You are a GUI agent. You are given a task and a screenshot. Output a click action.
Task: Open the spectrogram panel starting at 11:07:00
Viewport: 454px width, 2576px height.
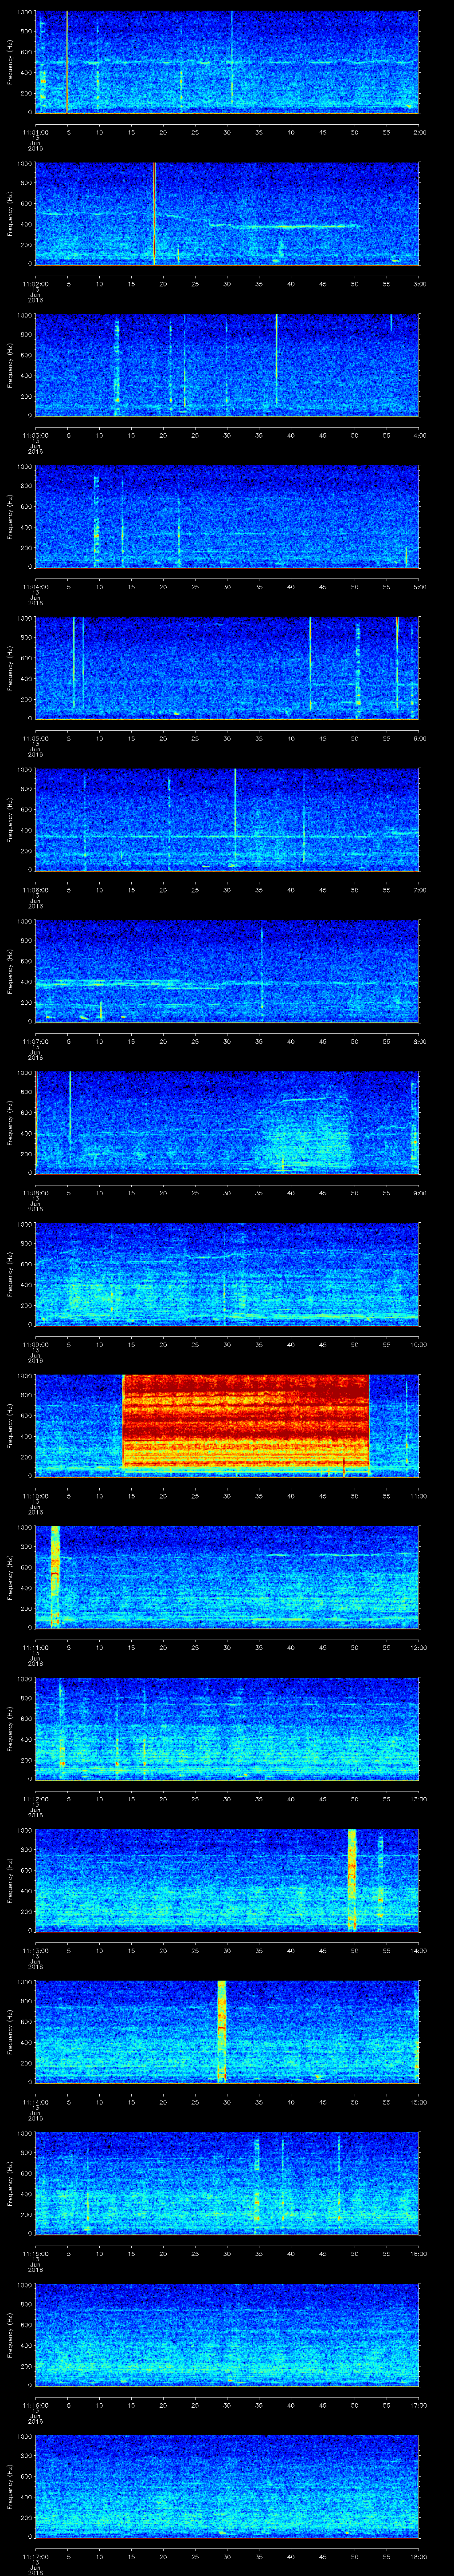pyautogui.click(x=227, y=970)
